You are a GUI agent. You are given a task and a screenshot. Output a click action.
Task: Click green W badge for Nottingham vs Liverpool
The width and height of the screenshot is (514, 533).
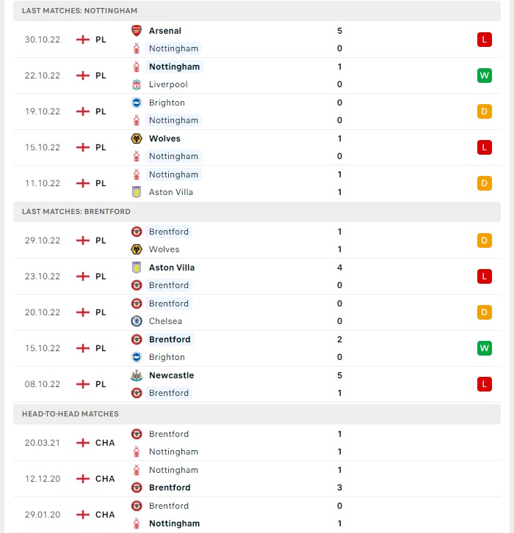click(x=485, y=76)
